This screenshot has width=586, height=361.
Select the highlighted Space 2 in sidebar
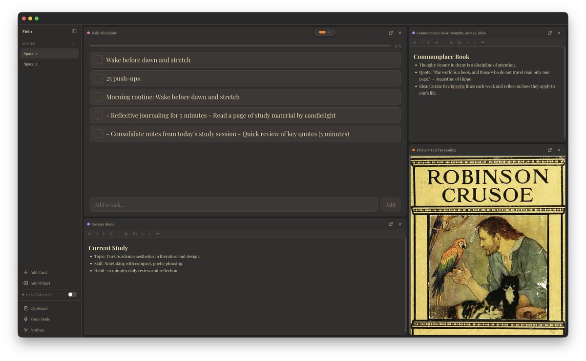pos(49,54)
